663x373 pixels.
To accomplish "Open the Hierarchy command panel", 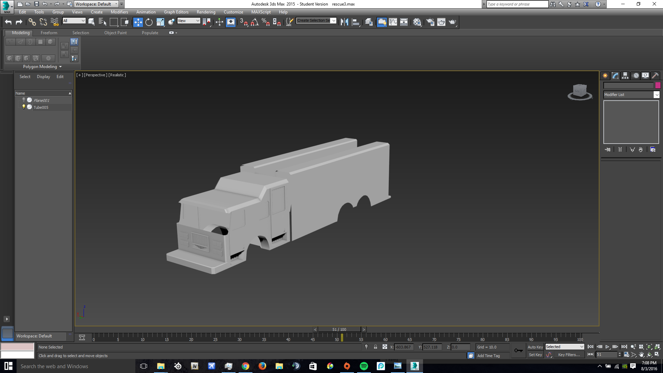I will click(x=625, y=76).
